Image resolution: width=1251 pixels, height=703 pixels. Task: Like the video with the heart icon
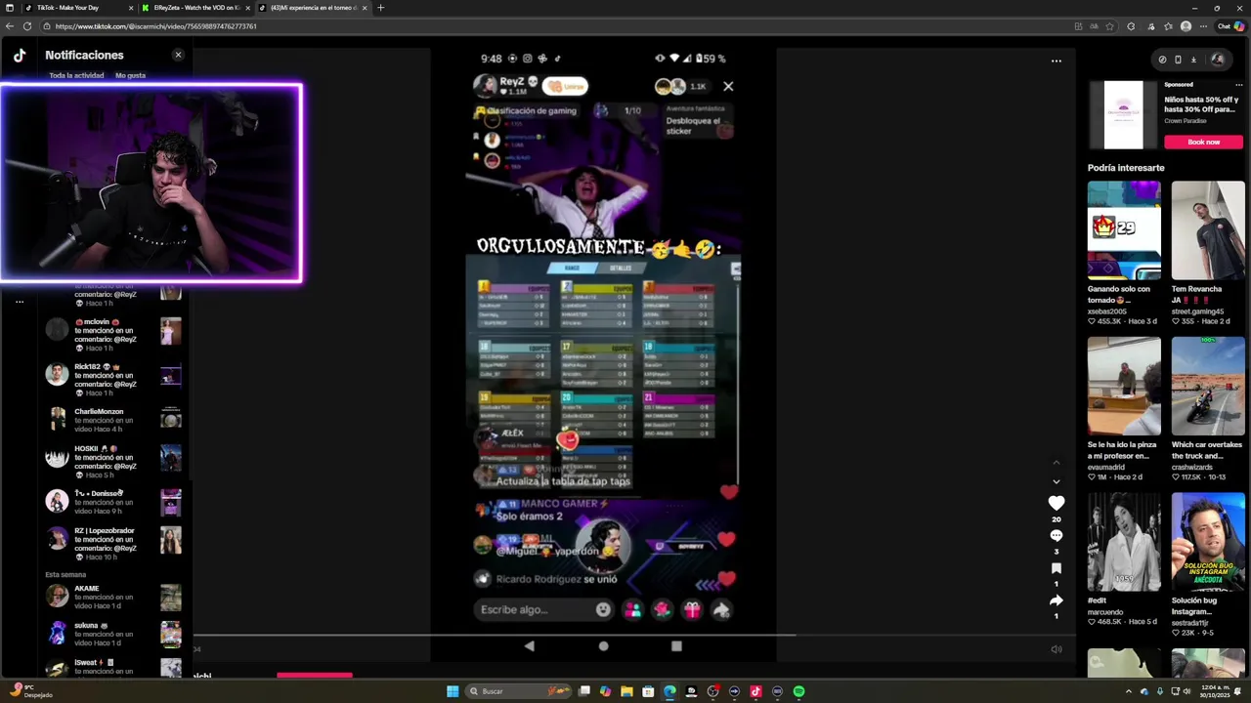point(1056,503)
